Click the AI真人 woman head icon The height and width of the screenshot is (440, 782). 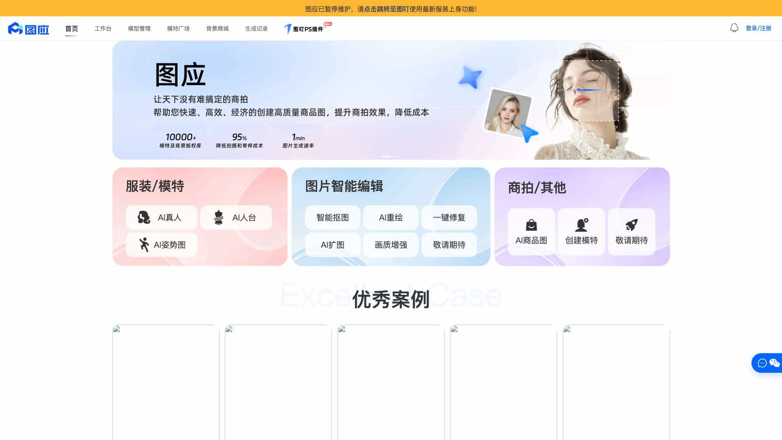click(x=144, y=218)
